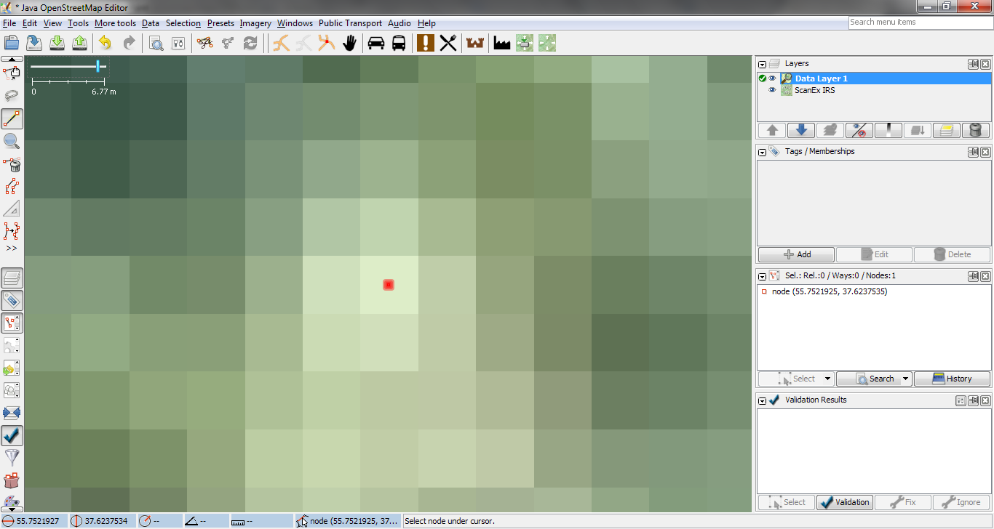Screen dimensions: 994x529
Task: Click the Upload data toolbar icon
Action: point(80,43)
